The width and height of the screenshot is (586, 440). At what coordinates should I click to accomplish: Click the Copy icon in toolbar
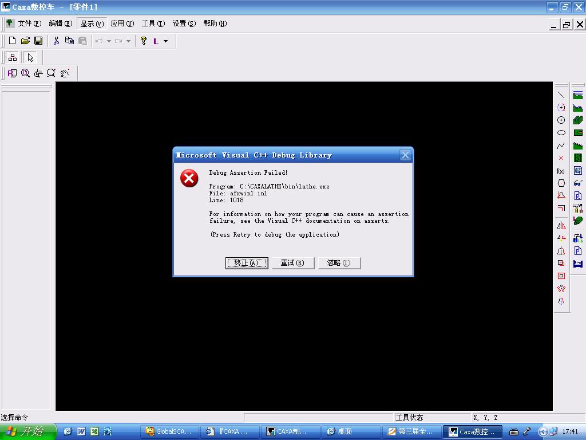[x=69, y=41]
